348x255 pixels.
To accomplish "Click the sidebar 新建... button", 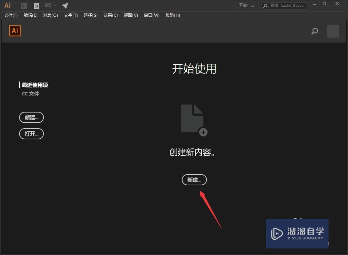I will pyautogui.click(x=31, y=117).
